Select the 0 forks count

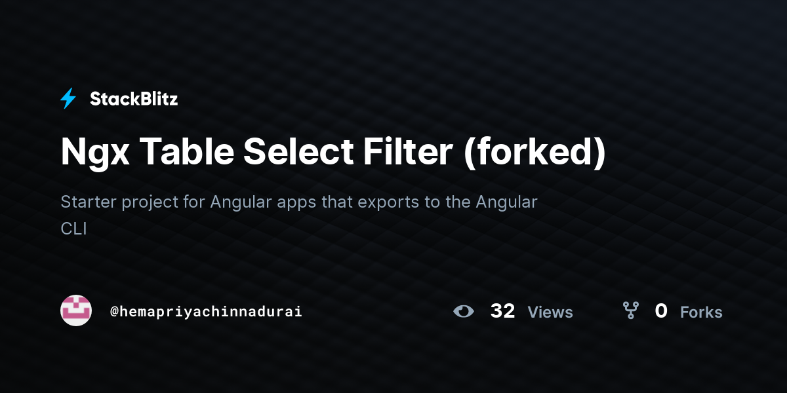[x=661, y=311]
